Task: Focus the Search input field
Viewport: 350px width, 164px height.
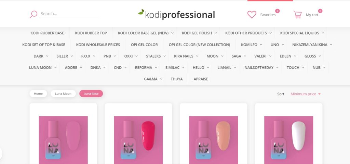Action: pyautogui.click(x=69, y=14)
